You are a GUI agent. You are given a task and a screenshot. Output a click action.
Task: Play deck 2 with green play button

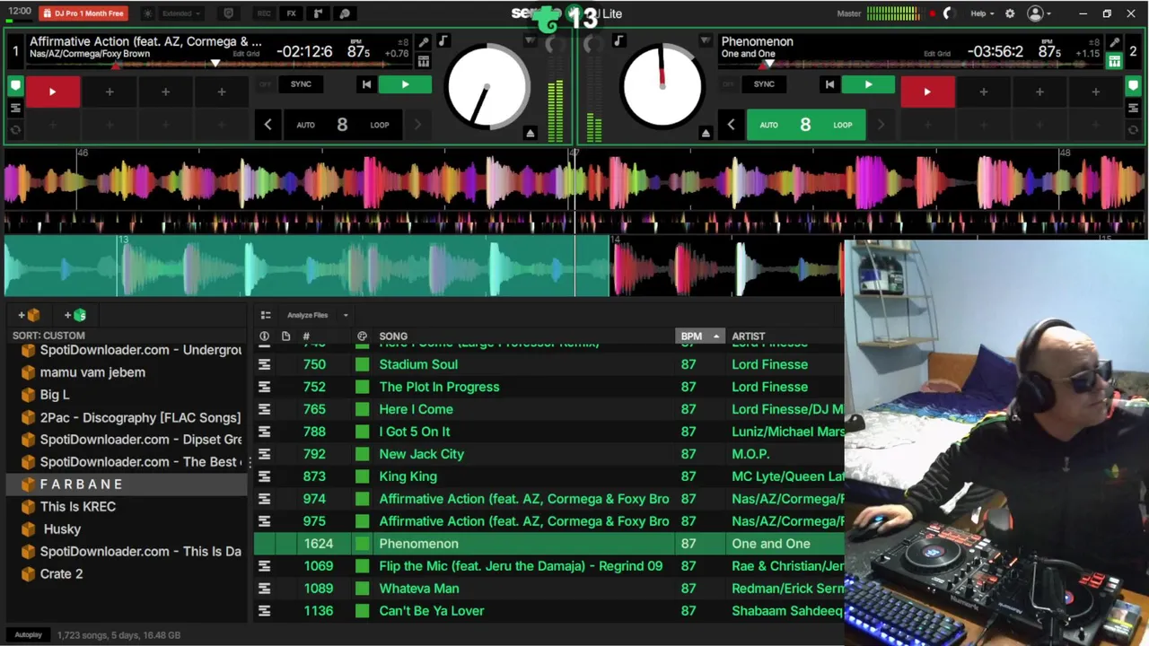pyautogui.click(x=868, y=84)
